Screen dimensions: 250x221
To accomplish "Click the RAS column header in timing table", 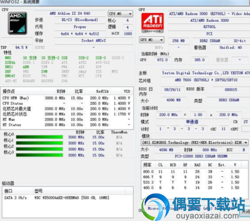I will (x=197, y=165).
